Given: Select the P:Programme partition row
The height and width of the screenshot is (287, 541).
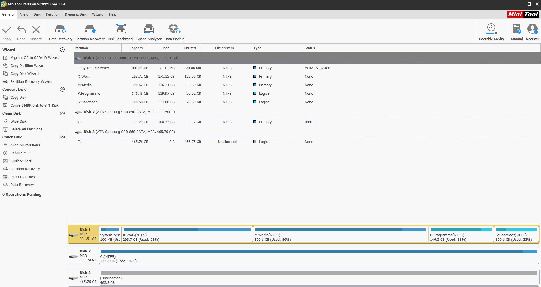Looking at the screenshot, I should click(307, 94).
